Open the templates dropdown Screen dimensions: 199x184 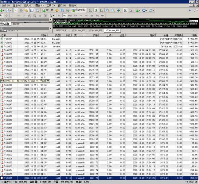point(153,10)
